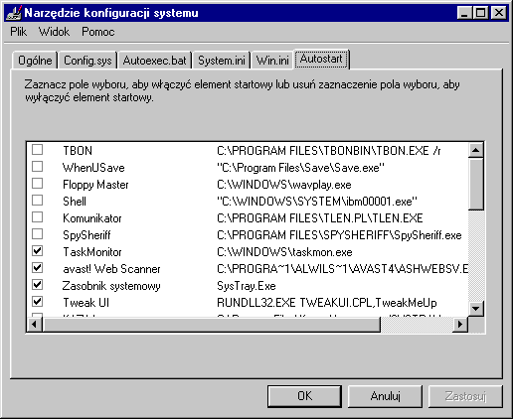
Task: Click the RUNDLL32.EXE TWEAKUI.CPL command text
Action: pos(327,303)
